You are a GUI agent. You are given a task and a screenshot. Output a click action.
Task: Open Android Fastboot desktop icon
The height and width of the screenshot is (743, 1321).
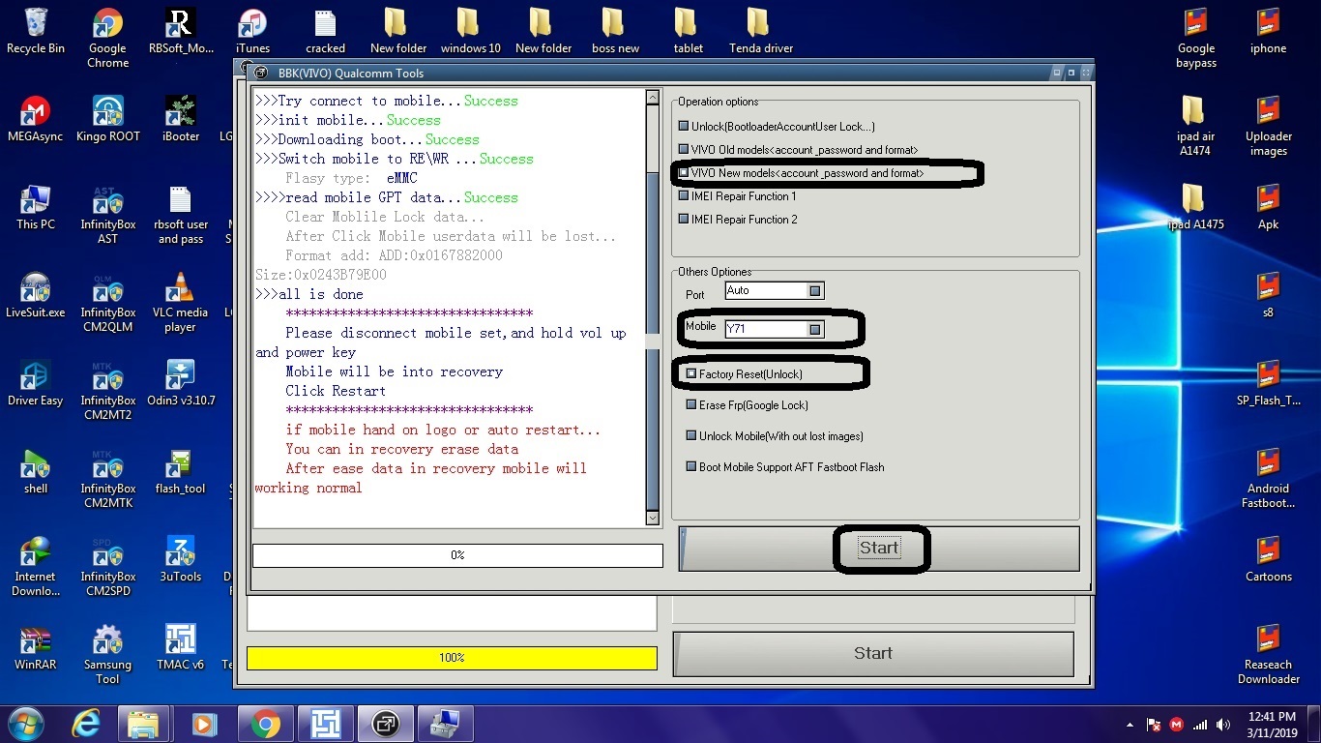(x=1269, y=479)
